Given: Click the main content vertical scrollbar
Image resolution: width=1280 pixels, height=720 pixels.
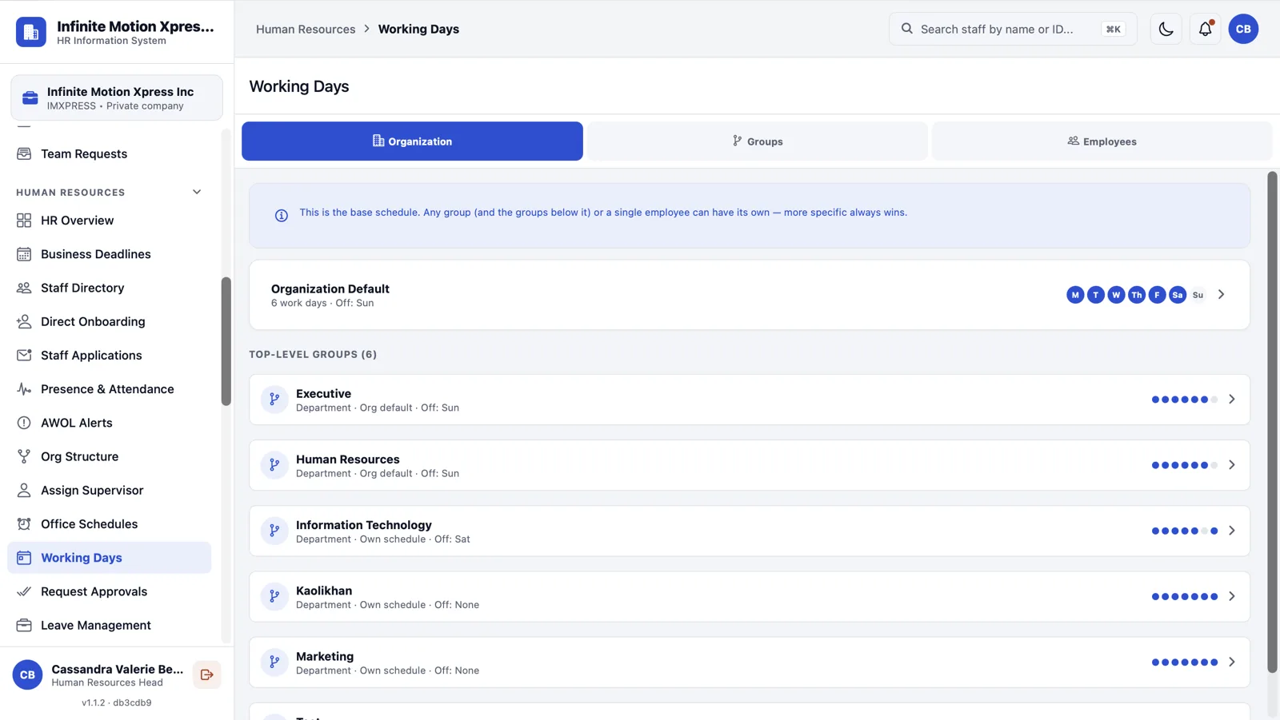Looking at the screenshot, I should coord(1272,422).
